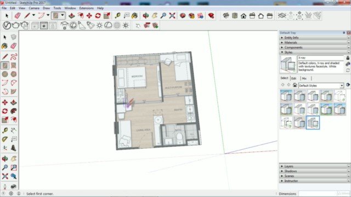Select Pie tool in left toolbar

14,91
